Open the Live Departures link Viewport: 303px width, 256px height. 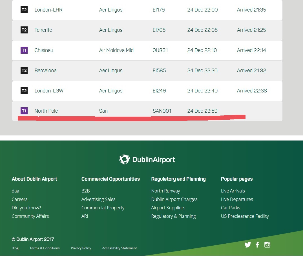tap(237, 199)
